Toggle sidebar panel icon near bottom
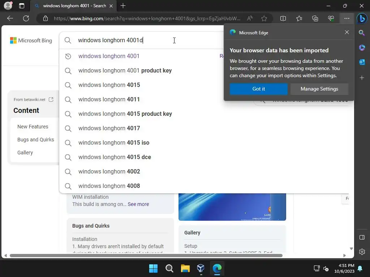370x277 pixels. [362, 237]
